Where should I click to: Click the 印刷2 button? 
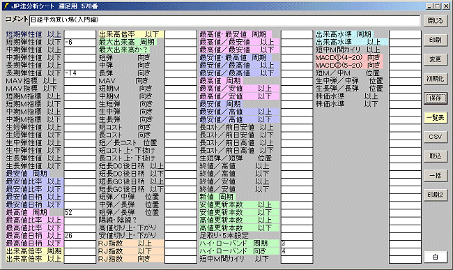click(x=436, y=195)
